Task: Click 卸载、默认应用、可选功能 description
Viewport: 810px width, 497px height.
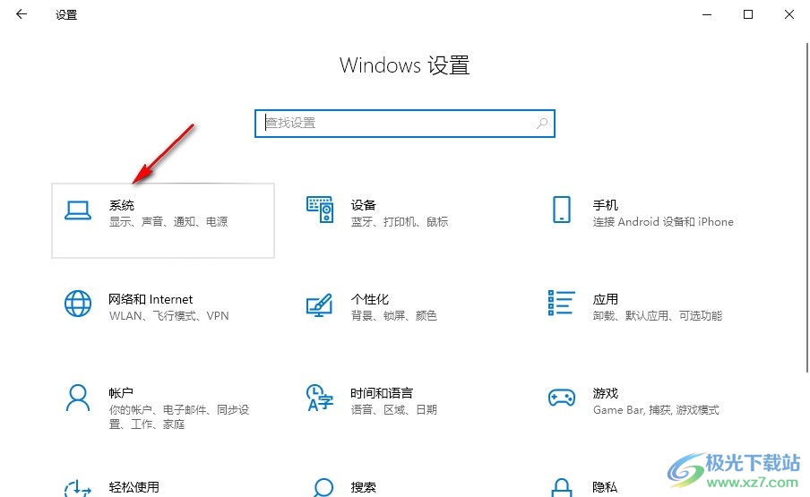Action: point(657,316)
